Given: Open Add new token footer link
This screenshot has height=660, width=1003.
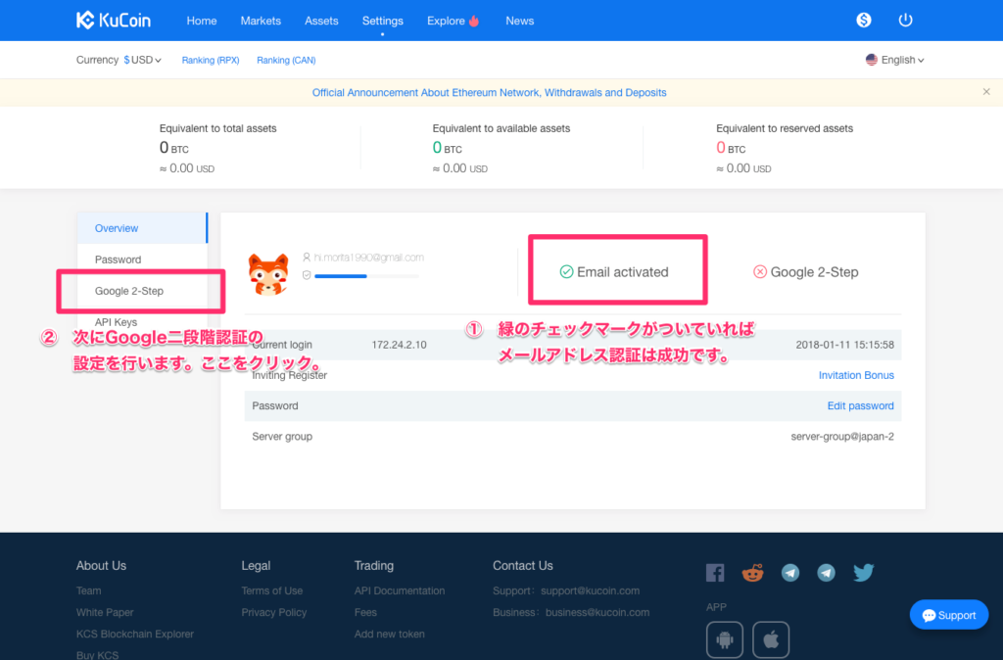Looking at the screenshot, I should point(389,635).
